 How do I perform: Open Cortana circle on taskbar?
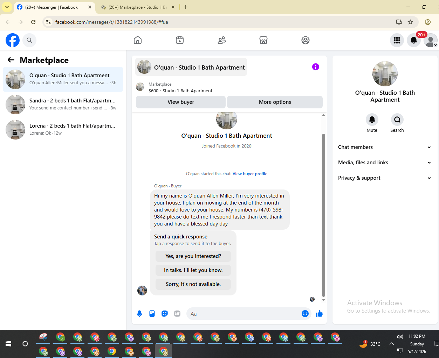point(25,344)
